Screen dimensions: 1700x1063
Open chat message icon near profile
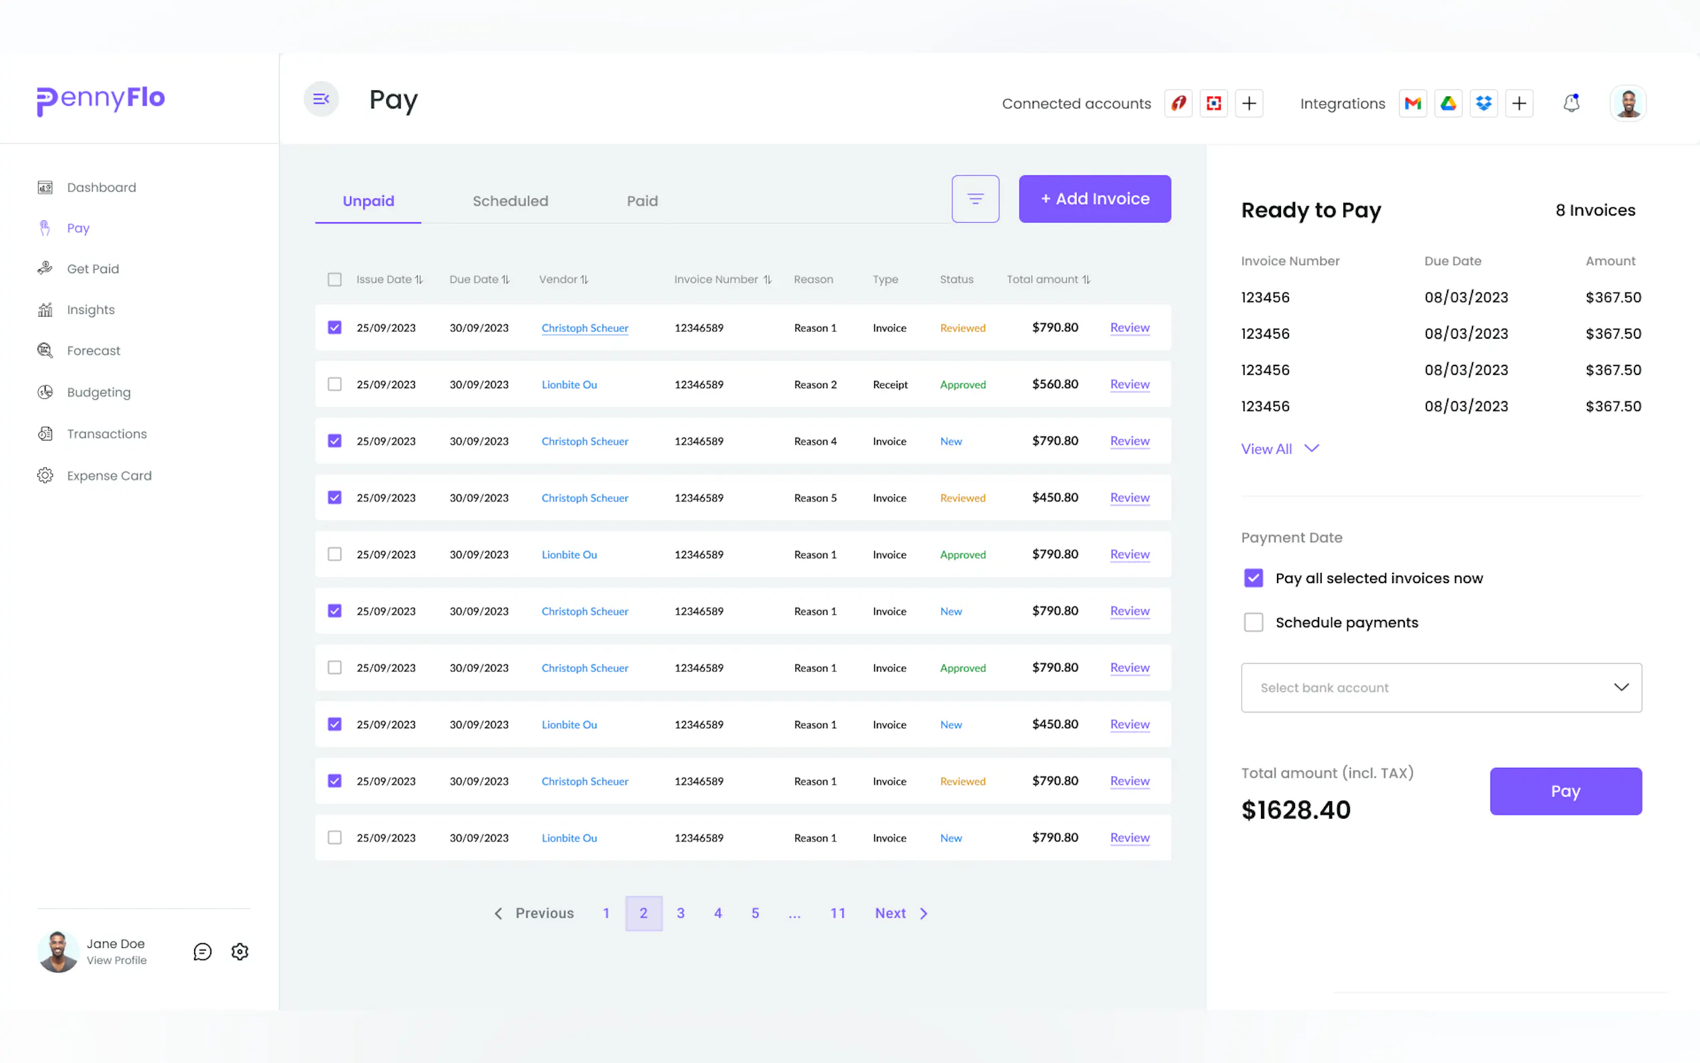pyautogui.click(x=202, y=951)
